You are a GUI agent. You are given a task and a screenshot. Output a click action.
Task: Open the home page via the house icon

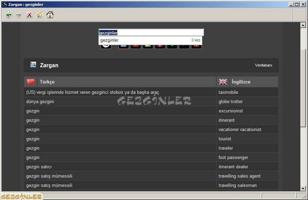tap(50, 15)
